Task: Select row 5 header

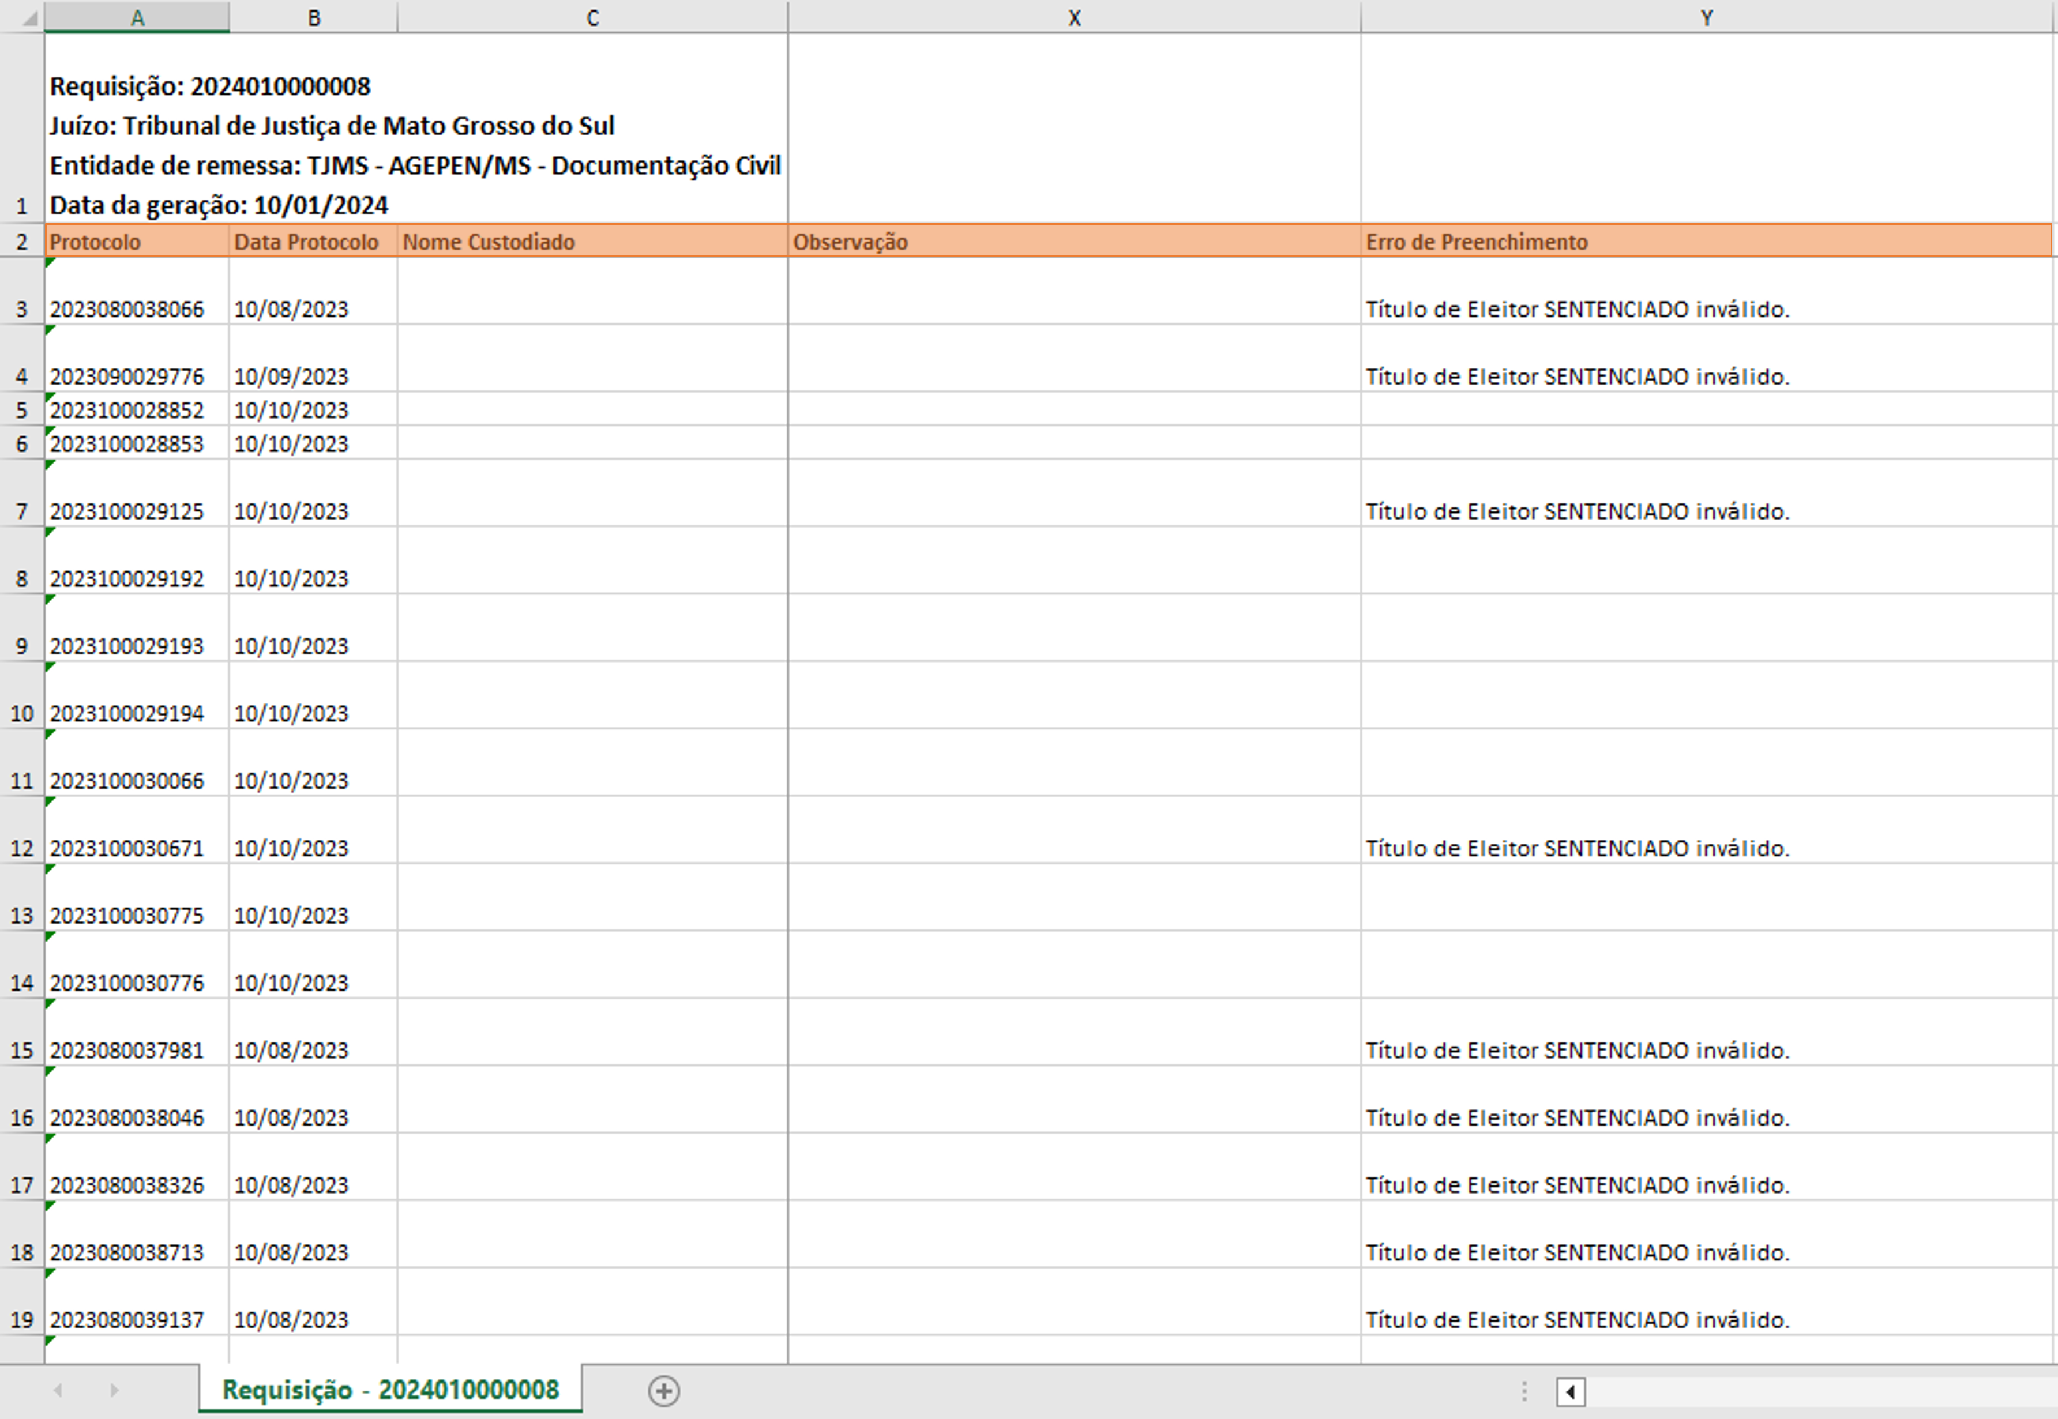Action: (21, 409)
